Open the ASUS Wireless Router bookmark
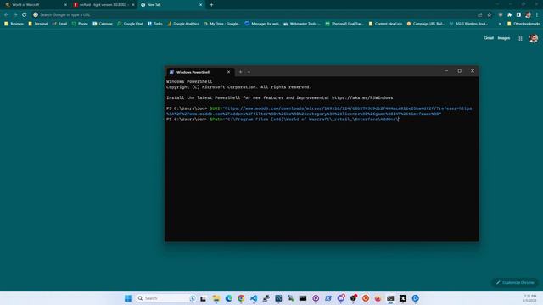The image size is (543, 305). (x=468, y=24)
